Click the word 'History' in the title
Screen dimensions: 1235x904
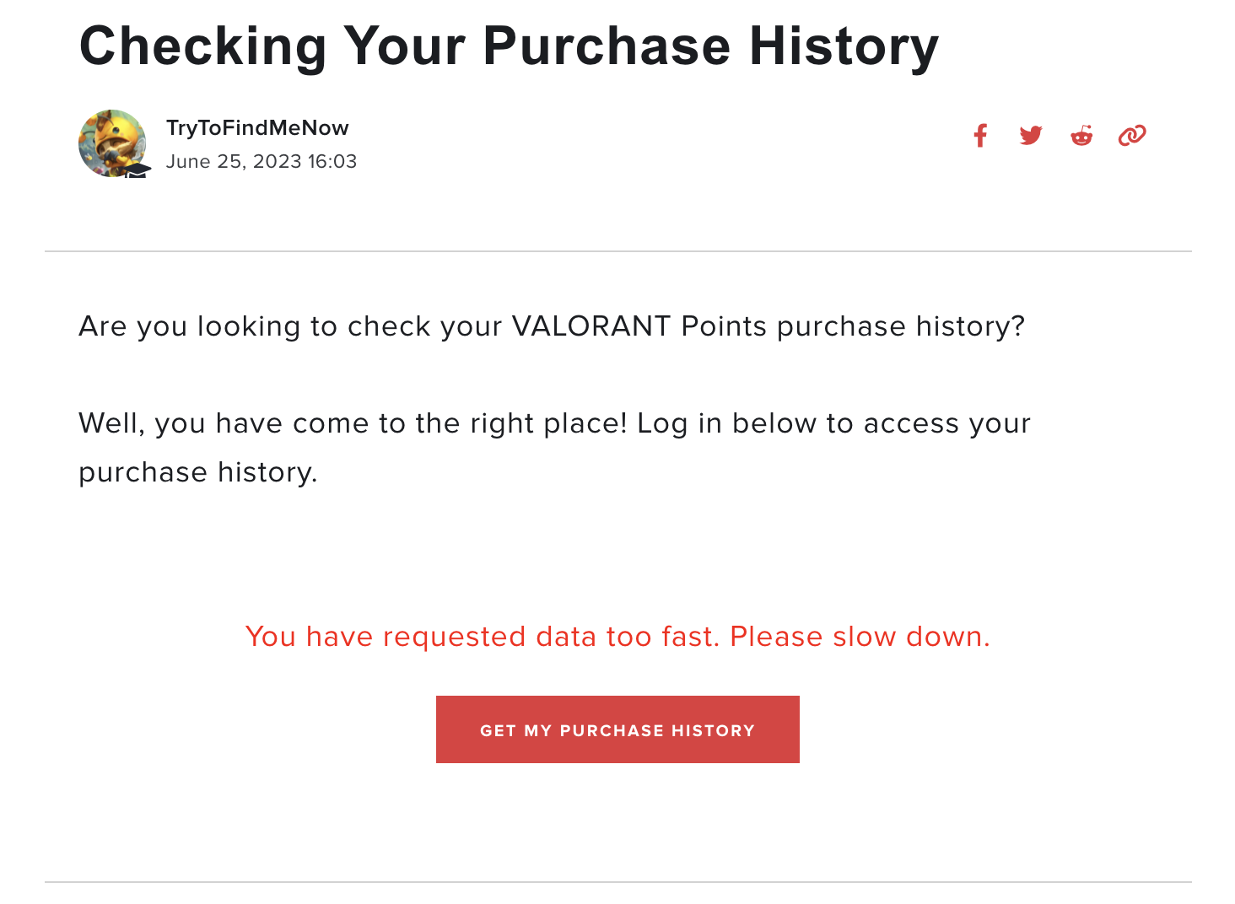pos(844,46)
